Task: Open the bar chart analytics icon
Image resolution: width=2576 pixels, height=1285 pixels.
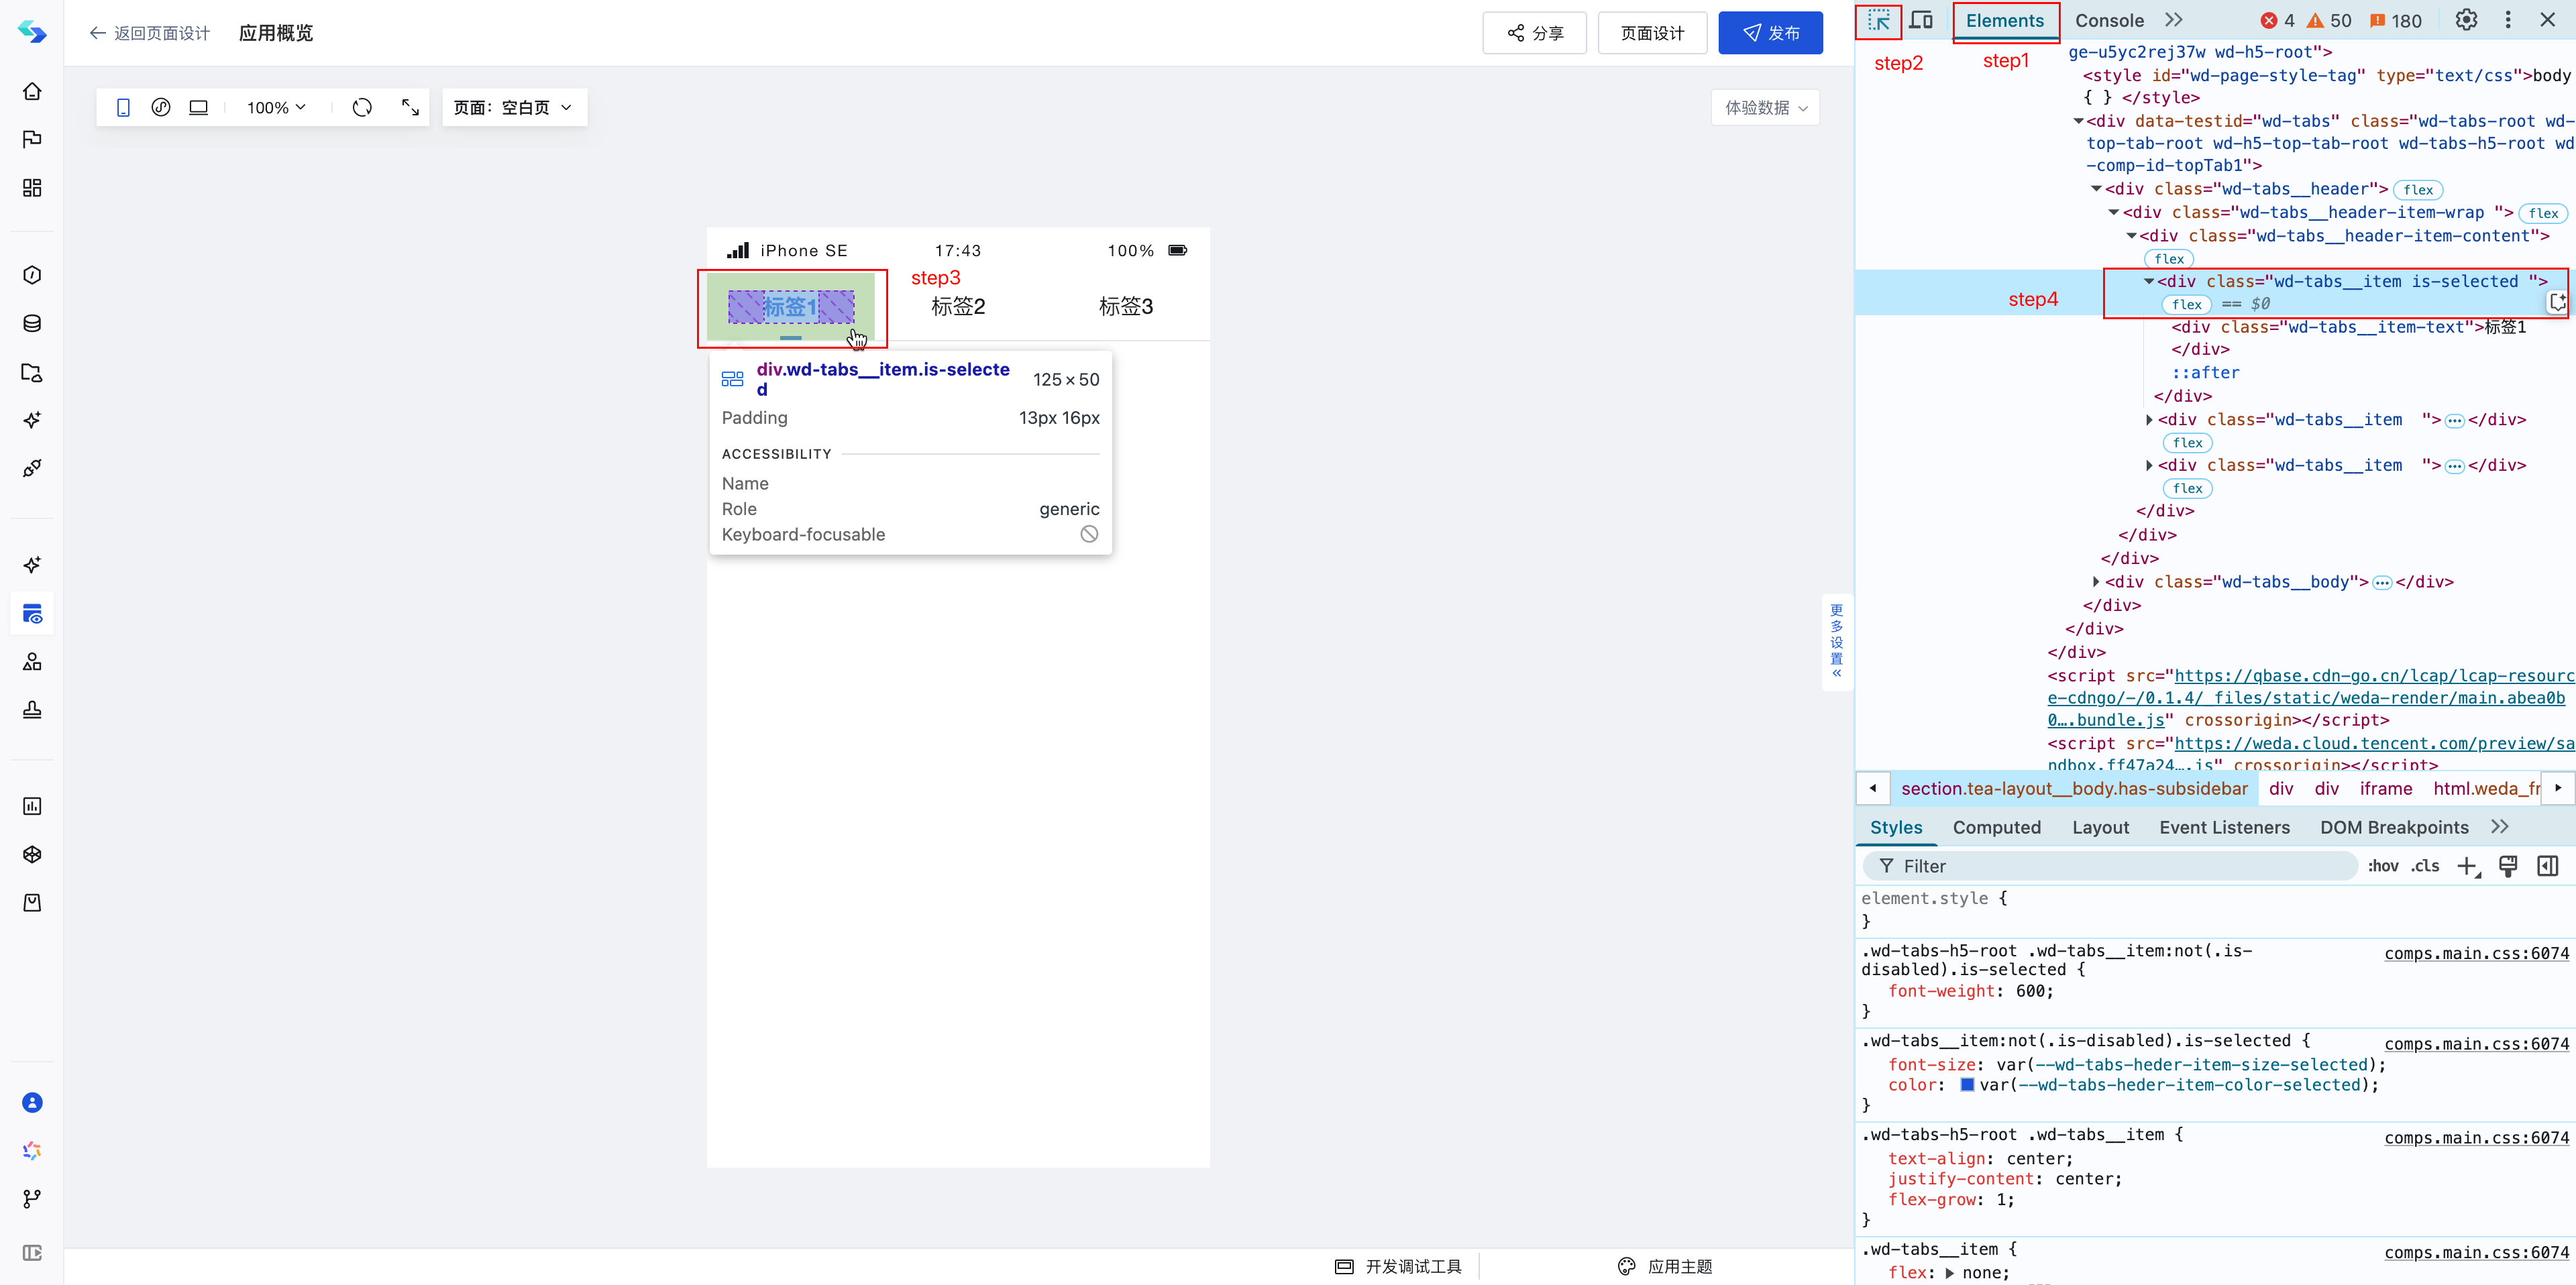Action: (32, 806)
